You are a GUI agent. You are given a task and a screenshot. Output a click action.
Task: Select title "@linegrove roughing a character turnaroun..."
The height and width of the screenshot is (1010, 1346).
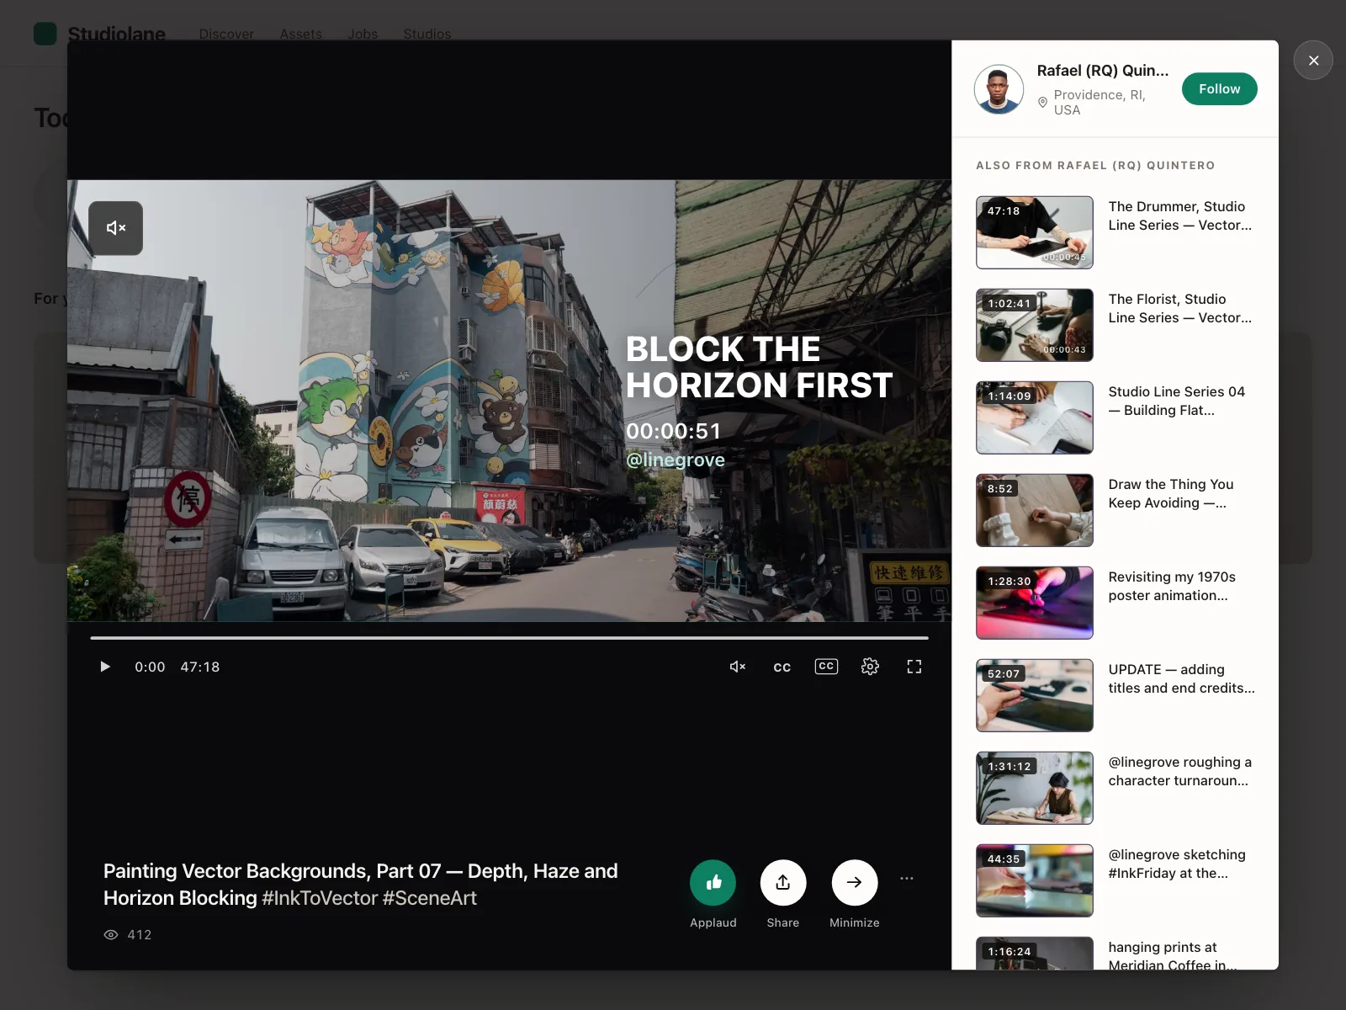pos(1180,772)
